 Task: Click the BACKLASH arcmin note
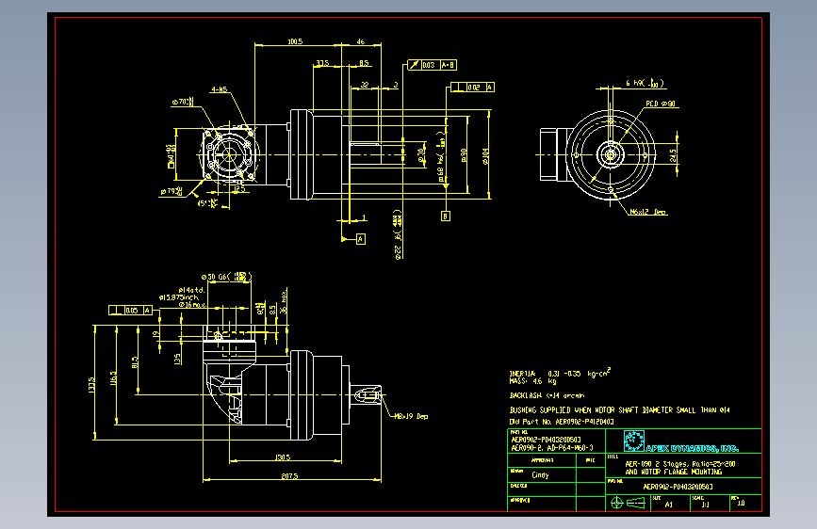(x=547, y=395)
